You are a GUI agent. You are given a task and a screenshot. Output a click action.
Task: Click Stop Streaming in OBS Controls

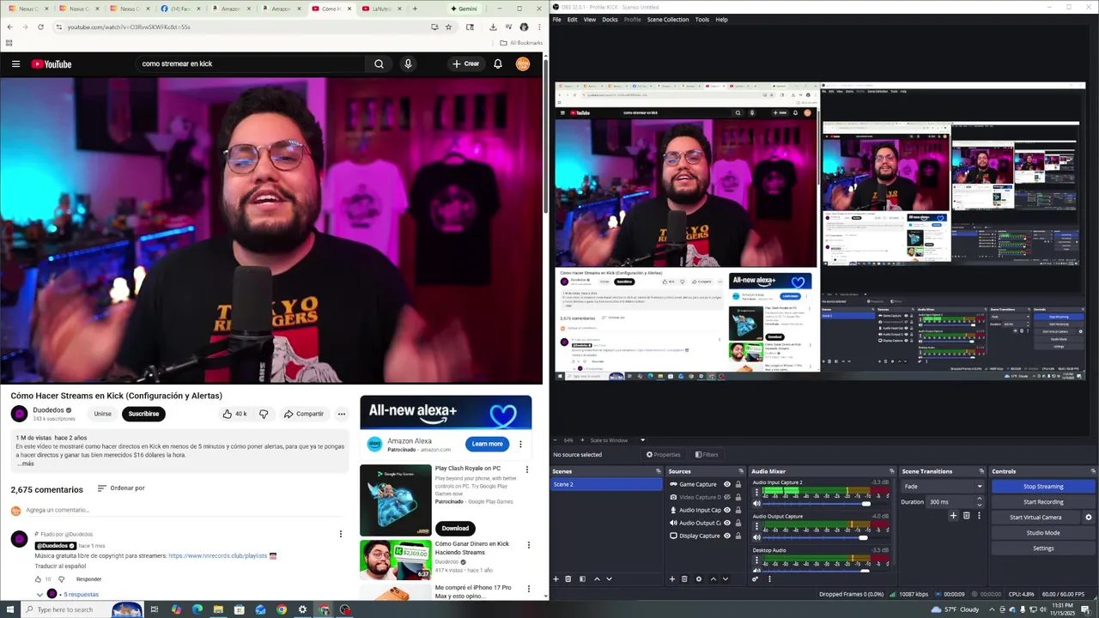click(x=1043, y=487)
